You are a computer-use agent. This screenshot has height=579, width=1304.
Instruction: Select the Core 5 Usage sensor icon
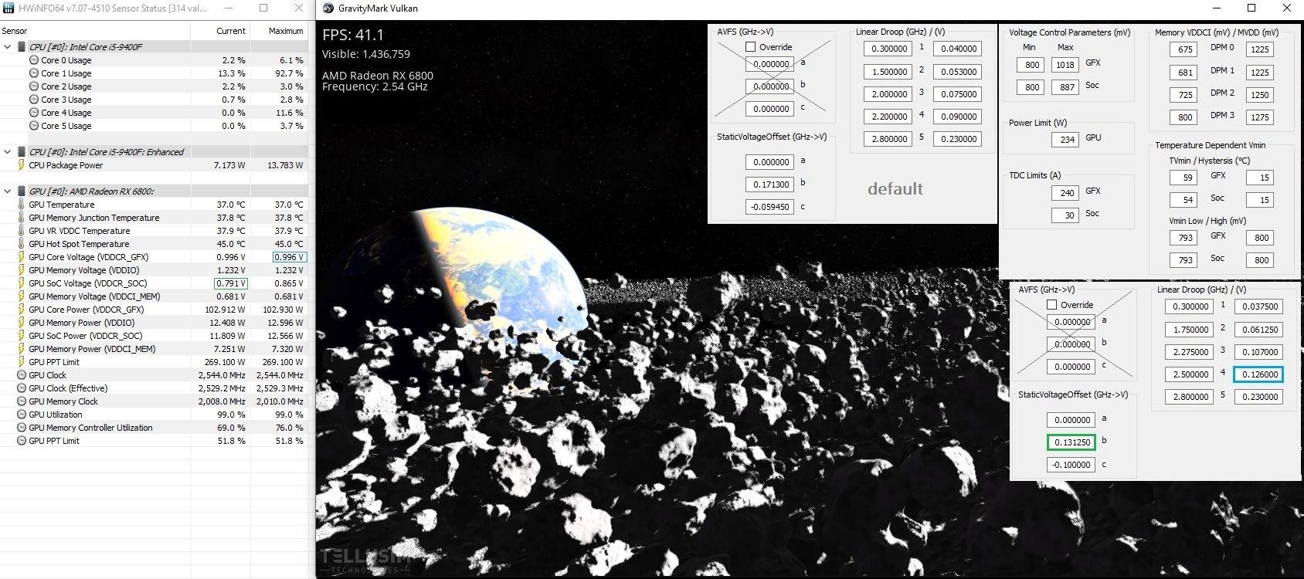click(x=34, y=126)
